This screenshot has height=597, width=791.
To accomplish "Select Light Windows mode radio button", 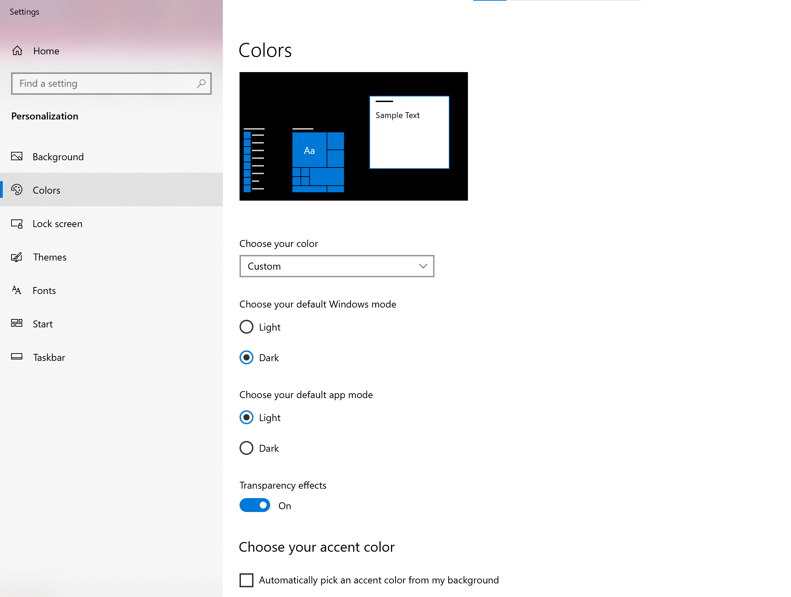I will pos(246,327).
